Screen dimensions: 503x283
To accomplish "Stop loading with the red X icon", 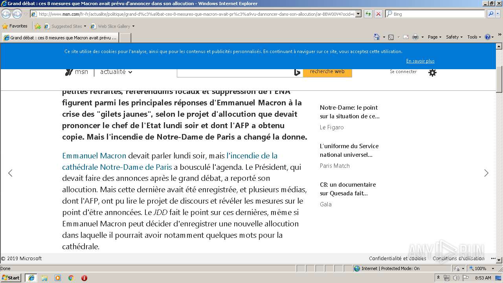I will point(378,14).
